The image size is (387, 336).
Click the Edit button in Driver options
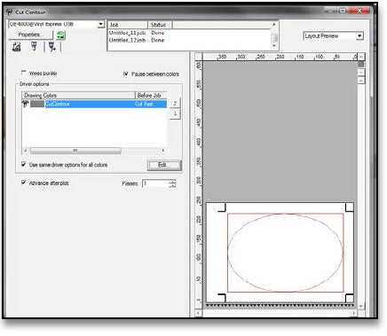[164, 165]
